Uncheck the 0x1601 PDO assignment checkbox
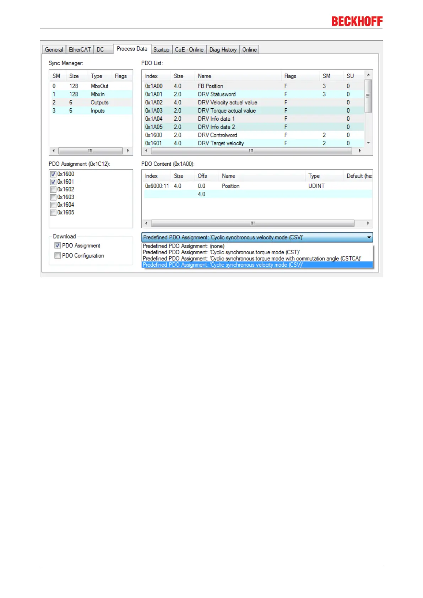This screenshot has height=598, width=423. pos(53,182)
